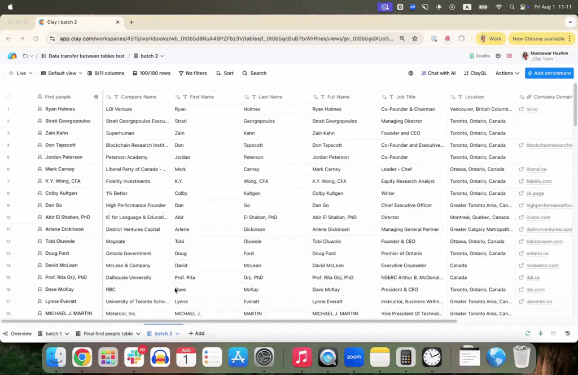The height and width of the screenshot is (375, 578).
Task: Open table settings gear icon
Action: pyautogui.click(x=410, y=73)
